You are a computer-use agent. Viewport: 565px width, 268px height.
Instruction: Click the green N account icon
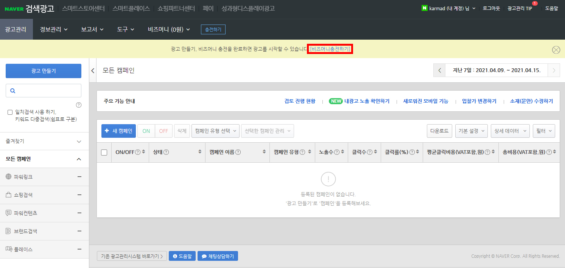(424, 8)
